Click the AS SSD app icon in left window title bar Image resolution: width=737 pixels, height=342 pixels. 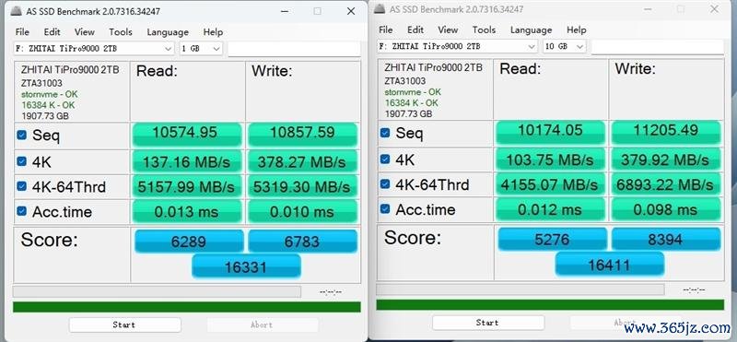point(17,11)
